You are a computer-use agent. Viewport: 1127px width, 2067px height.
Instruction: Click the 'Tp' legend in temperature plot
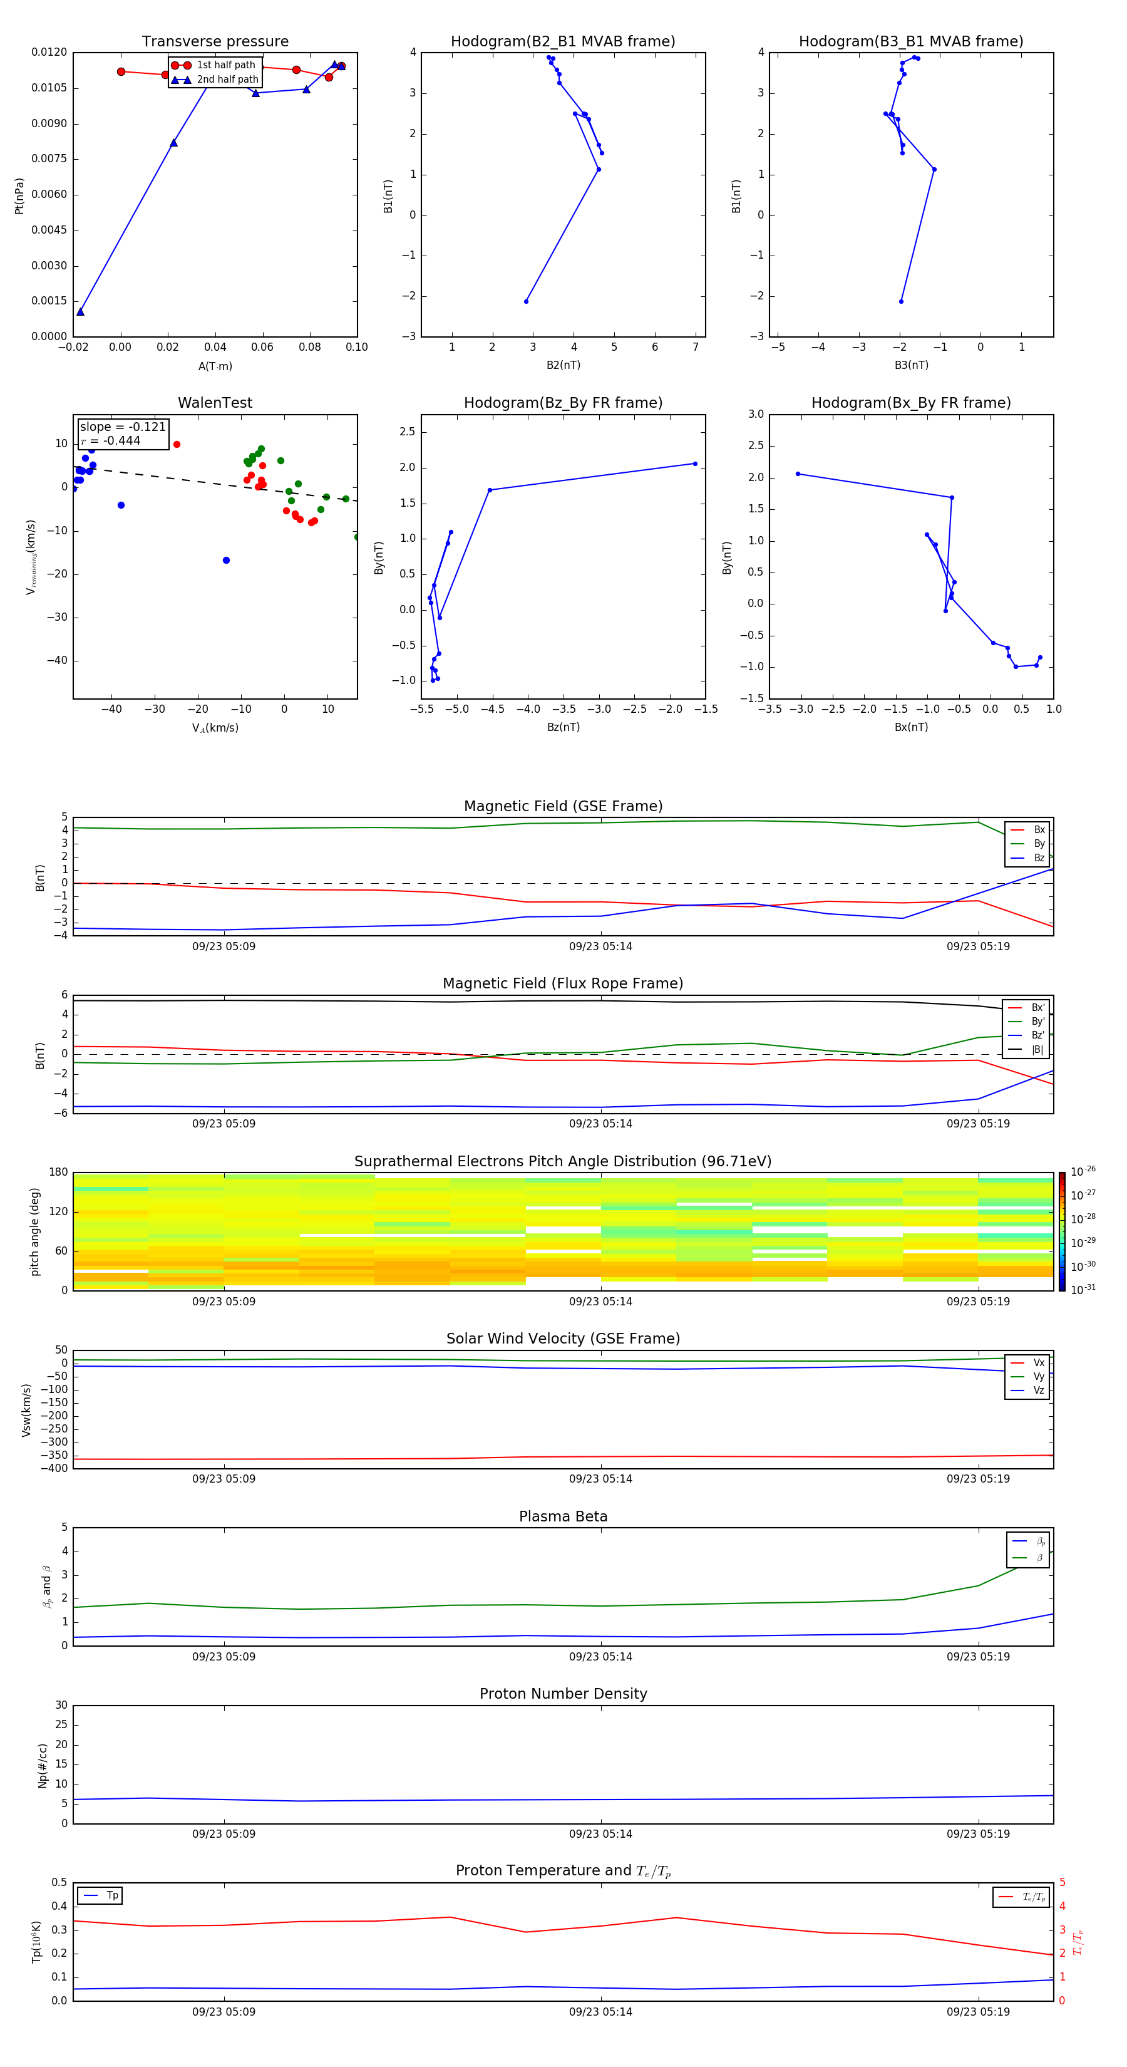point(100,1896)
